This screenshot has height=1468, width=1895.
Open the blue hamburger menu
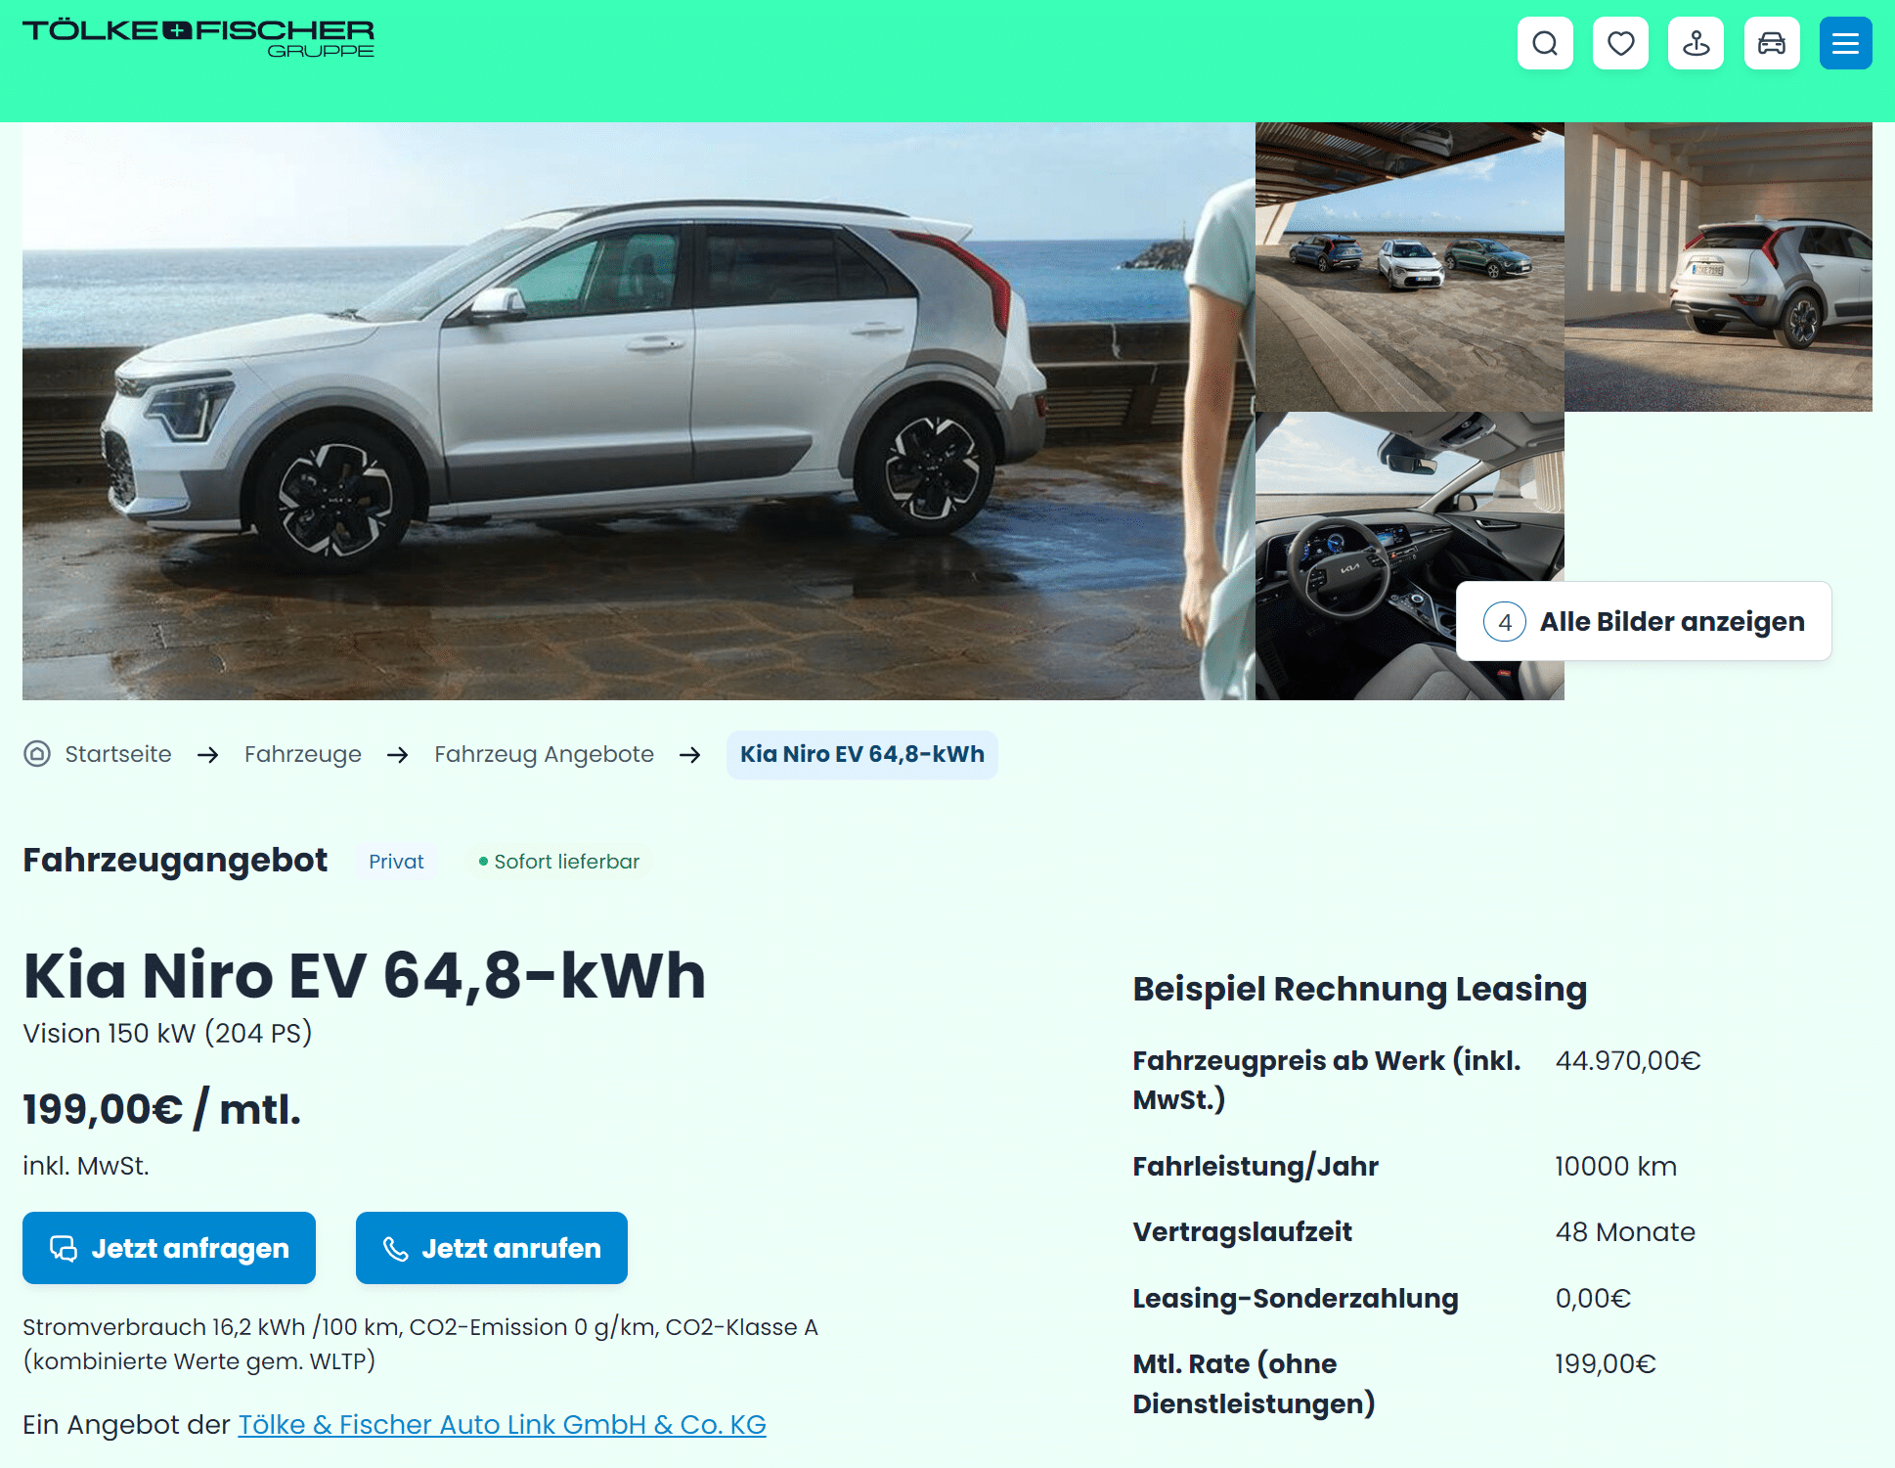point(1845,43)
